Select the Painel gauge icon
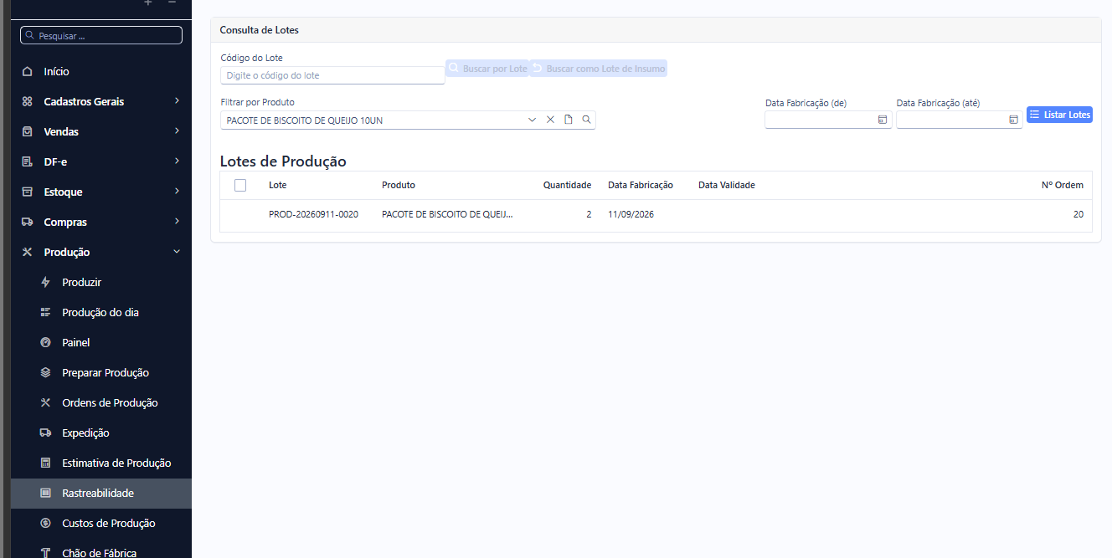The height and width of the screenshot is (558, 1112). point(46,343)
